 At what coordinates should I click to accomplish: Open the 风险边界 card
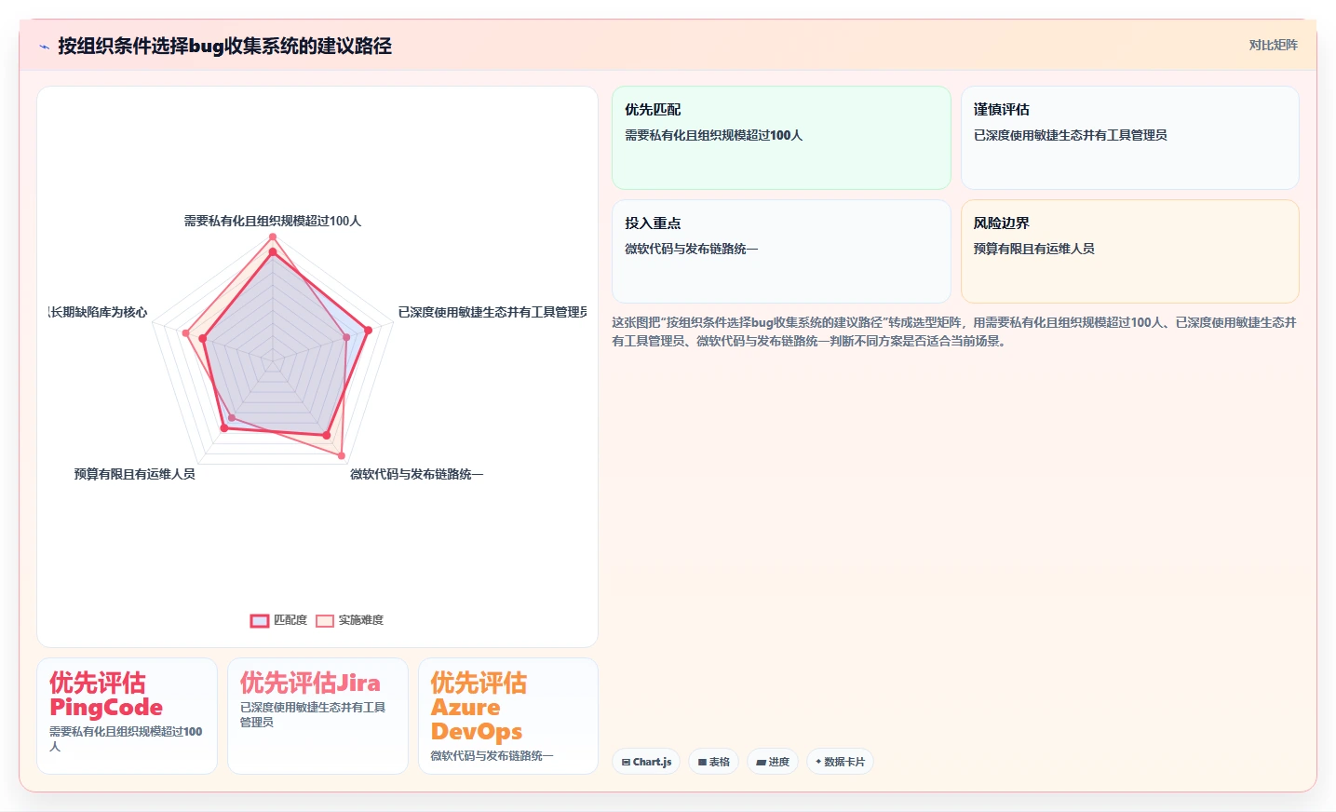tap(1129, 251)
